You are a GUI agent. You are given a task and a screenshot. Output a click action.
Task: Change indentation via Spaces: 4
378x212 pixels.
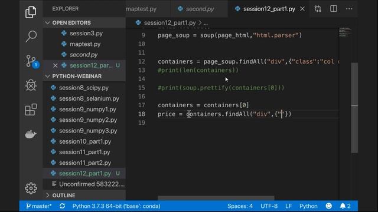click(240, 206)
